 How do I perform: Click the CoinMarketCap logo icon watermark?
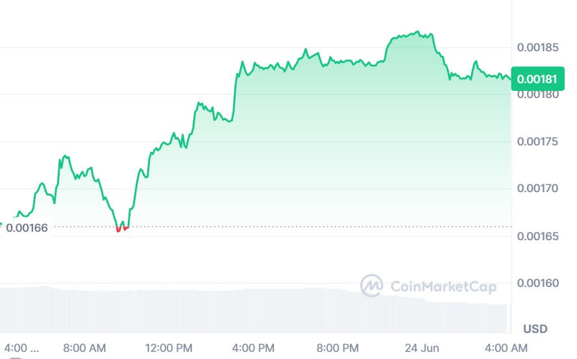(371, 286)
